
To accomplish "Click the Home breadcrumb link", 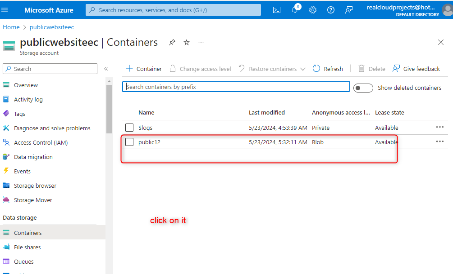I will (x=11, y=27).
